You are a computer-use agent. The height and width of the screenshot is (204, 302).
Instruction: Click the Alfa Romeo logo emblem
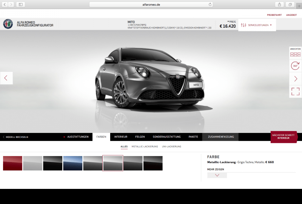pos(8,24)
